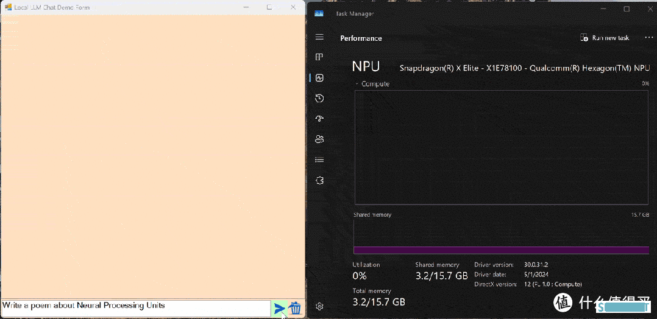The height and width of the screenshot is (319, 657).
Task: Send the message with the arrow icon
Action: click(280, 309)
